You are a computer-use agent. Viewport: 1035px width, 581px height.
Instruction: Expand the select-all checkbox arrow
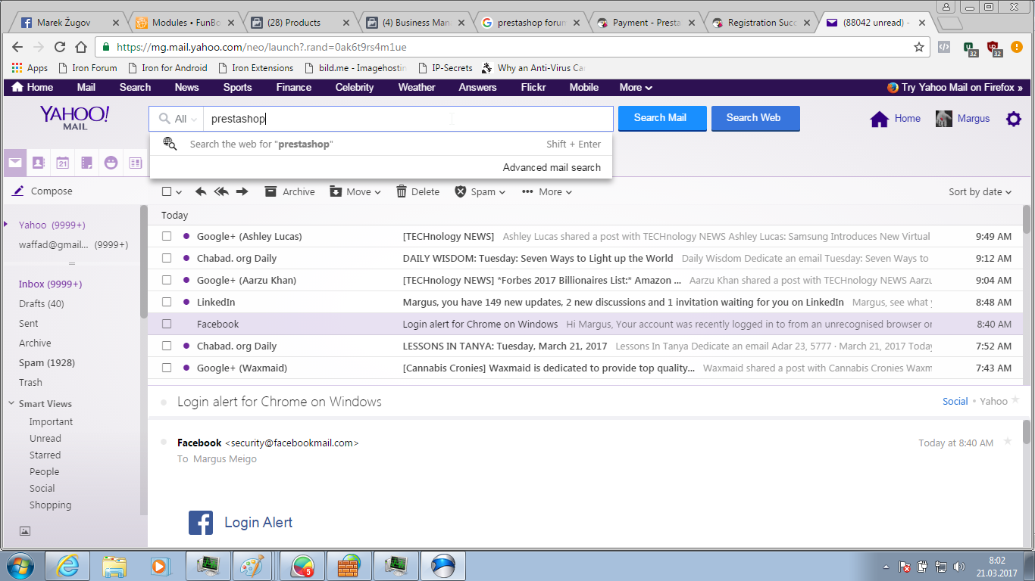(x=179, y=192)
